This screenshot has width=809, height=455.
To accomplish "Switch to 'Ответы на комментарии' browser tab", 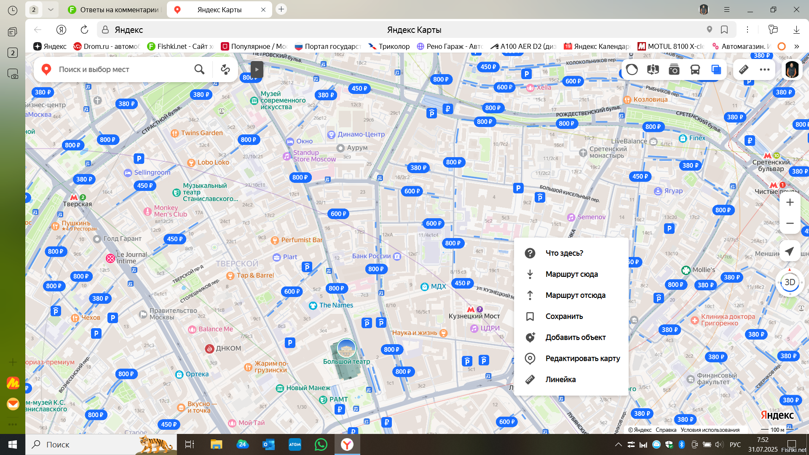I will point(114,10).
